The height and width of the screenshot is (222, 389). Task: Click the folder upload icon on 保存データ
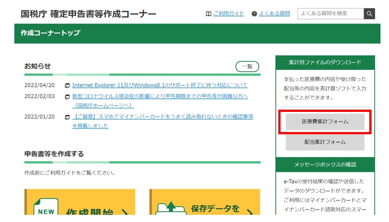(171, 208)
